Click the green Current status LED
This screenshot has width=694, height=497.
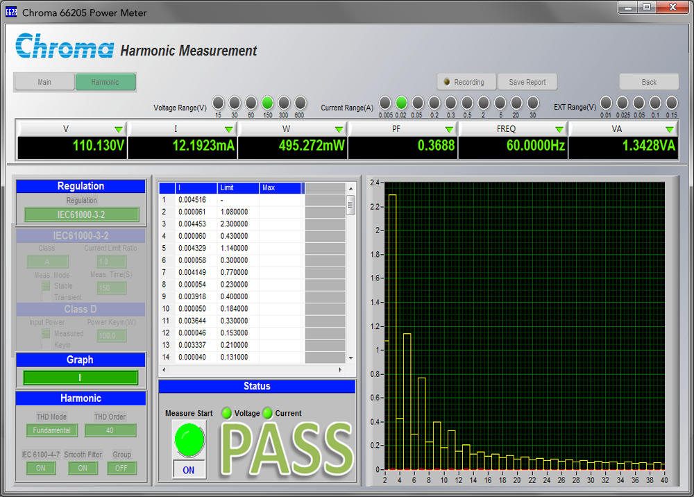[267, 413]
